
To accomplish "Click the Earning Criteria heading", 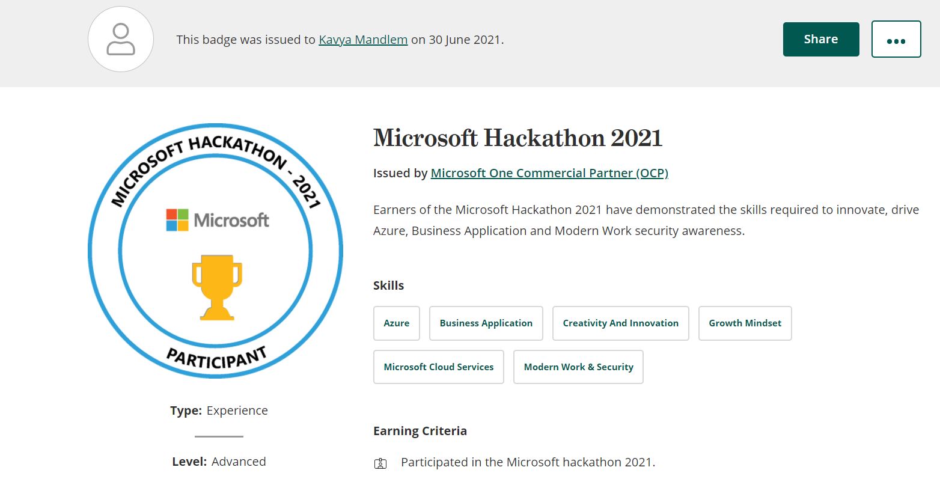I will (420, 431).
